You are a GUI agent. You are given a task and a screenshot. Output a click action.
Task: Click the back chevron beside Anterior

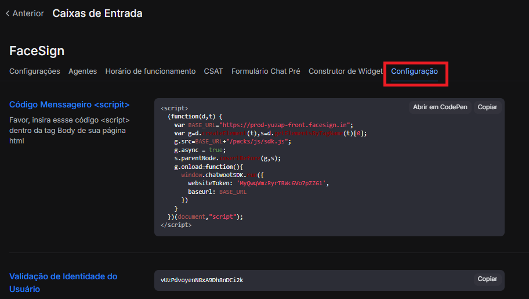tap(8, 13)
